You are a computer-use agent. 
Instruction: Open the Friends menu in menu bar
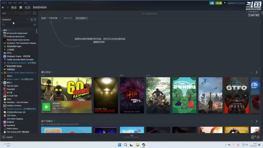click(x=15, y=3)
